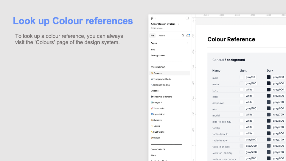Expand the chevron beside the Figma logo
Image resolution: width=286 pixels, height=161 pixels.
tap(155, 18)
